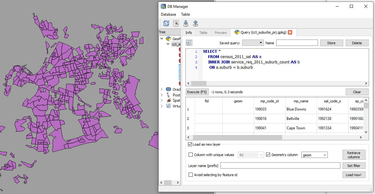
Task: Click the Store button
Action: 331,43
